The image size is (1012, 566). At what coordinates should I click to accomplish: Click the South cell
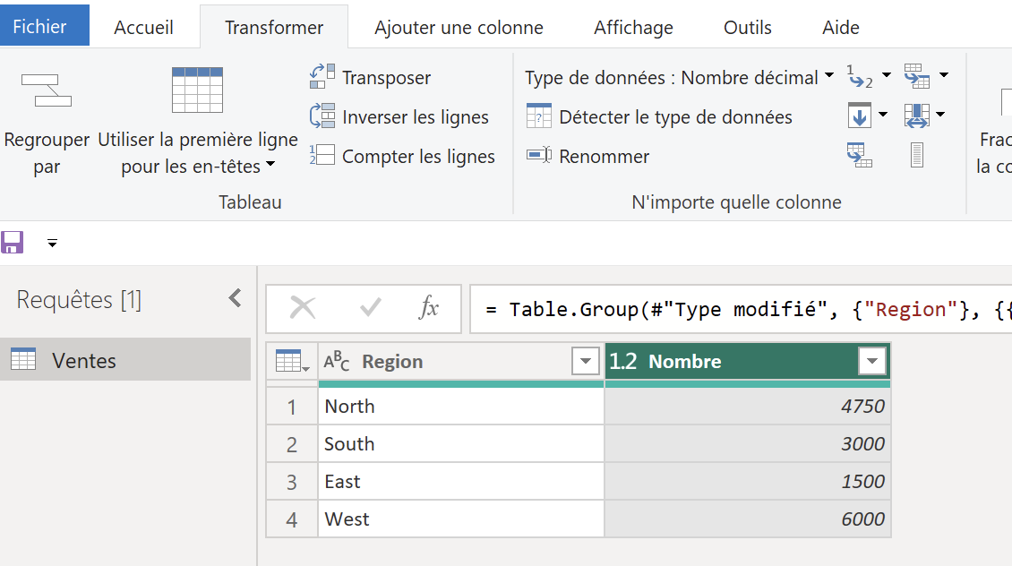pos(461,443)
